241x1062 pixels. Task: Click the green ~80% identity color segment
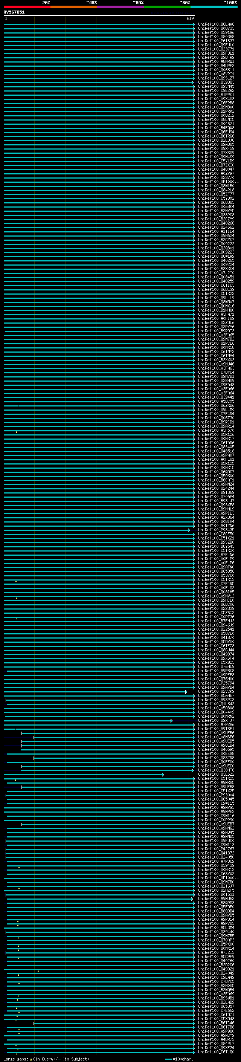(167, 7)
